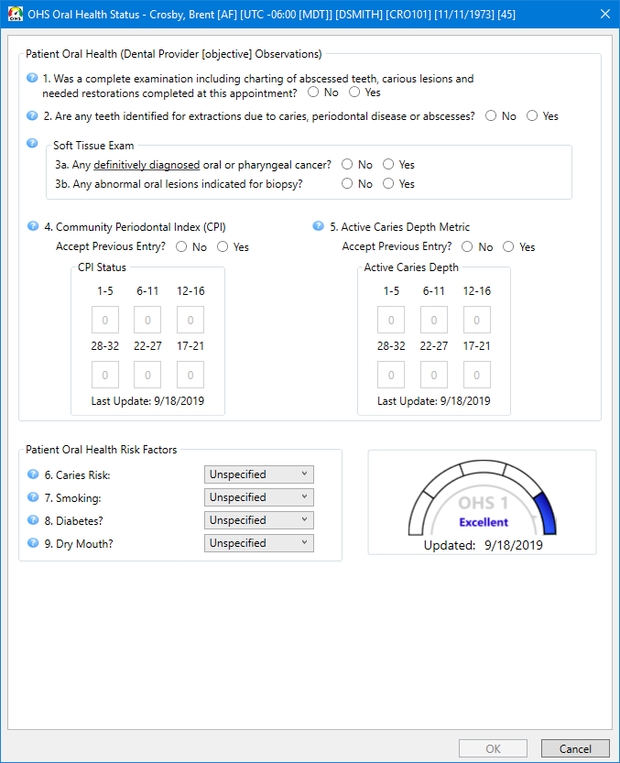Open the Caries Risk dropdown
This screenshot has height=763, width=620.
tap(259, 474)
